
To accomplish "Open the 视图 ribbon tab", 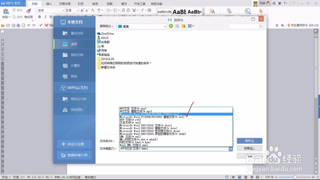I will point(109,4).
